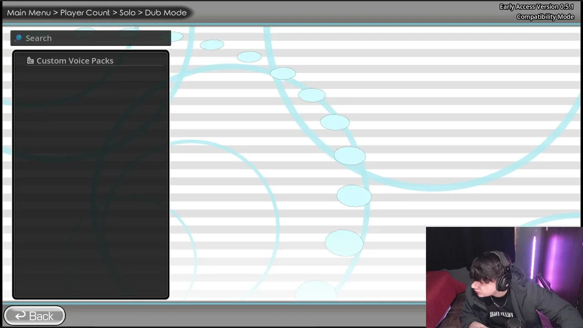Image resolution: width=583 pixels, height=328 pixels.
Task: Click the streamer webcam overlay
Action: click(504, 277)
